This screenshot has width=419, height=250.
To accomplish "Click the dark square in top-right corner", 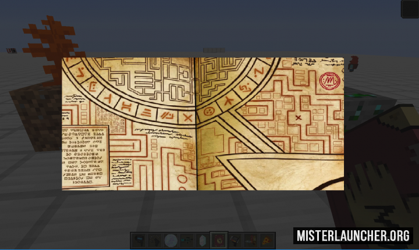I will coord(410,9).
